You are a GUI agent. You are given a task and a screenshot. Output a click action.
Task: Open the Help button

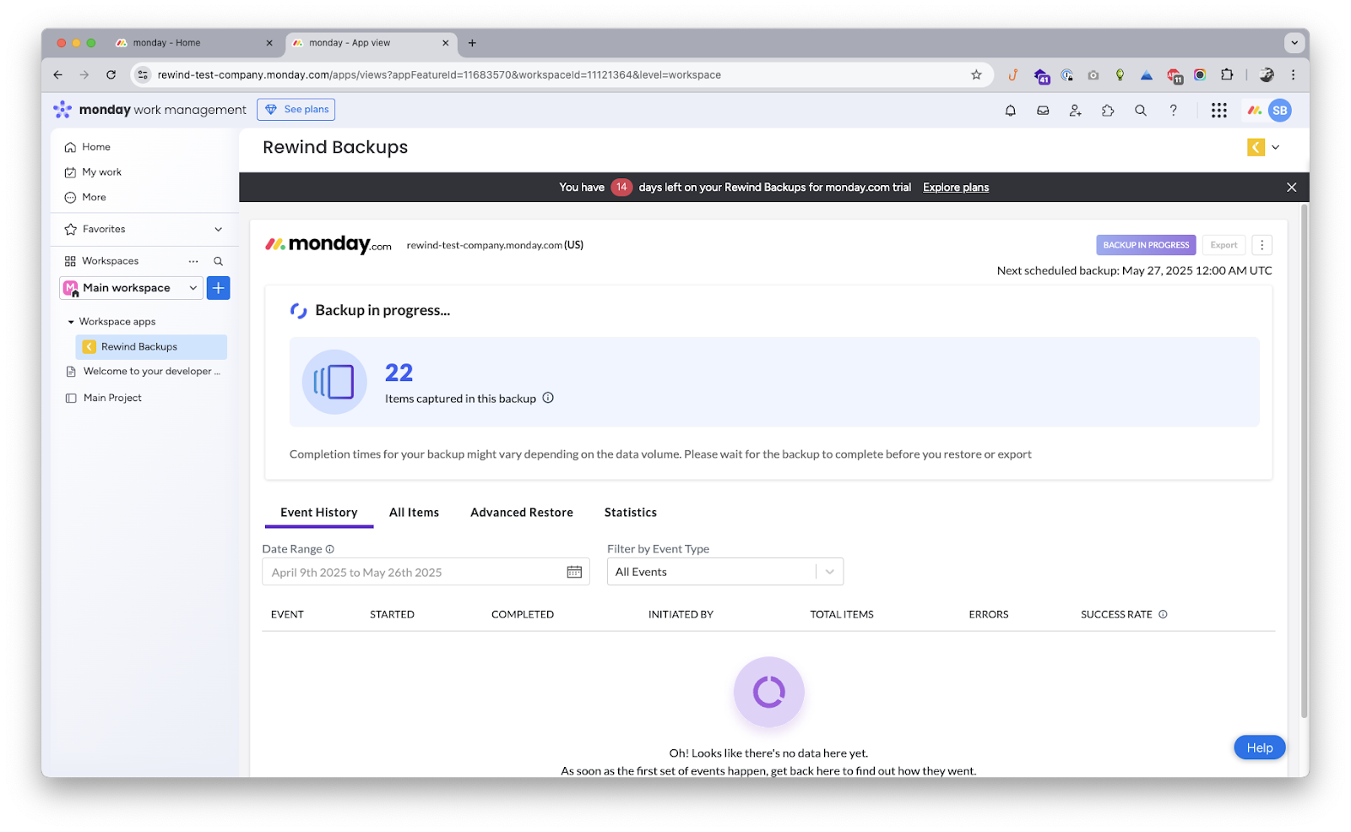[x=1259, y=748]
